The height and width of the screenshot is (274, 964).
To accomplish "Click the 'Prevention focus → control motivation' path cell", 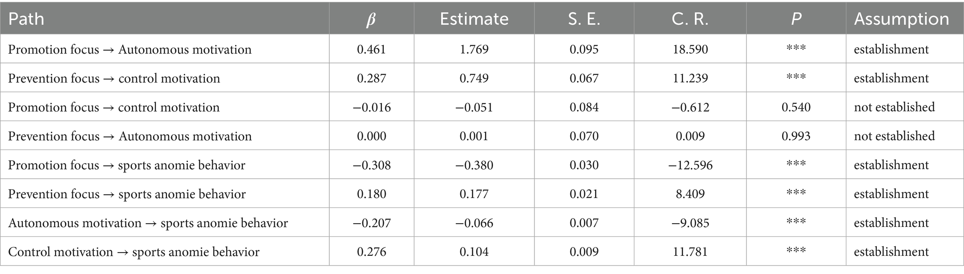I will point(114,78).
